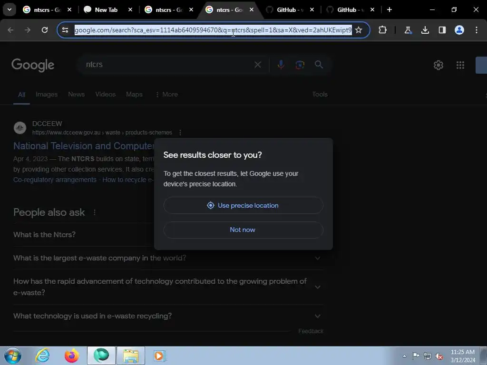The height and width of the screenshot is (365, 487).
Task: Click the muted volume tray icon
Action: point(439,356)
